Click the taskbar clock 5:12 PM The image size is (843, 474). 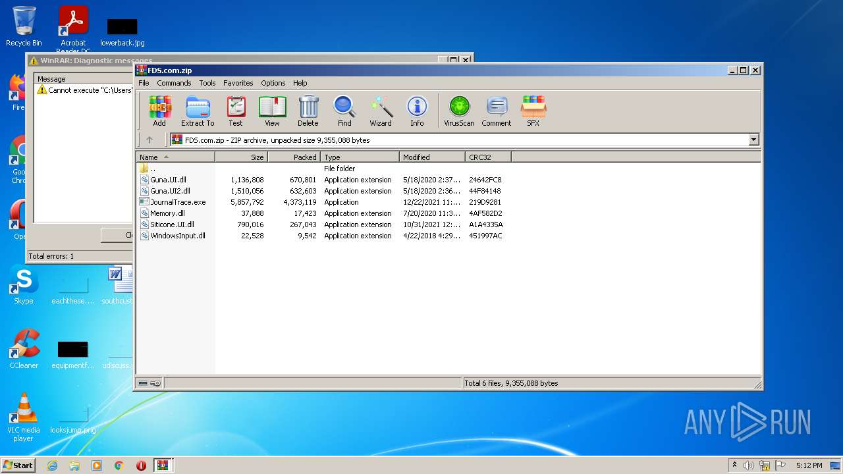click(809, 465)
